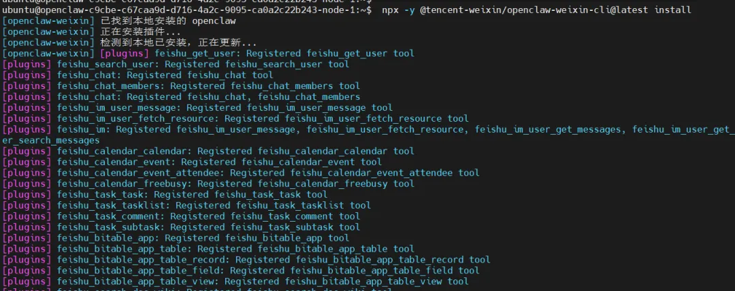735x291 pixels.
Task: Click the feishu_search_user registered line
Action: point(203,65)
